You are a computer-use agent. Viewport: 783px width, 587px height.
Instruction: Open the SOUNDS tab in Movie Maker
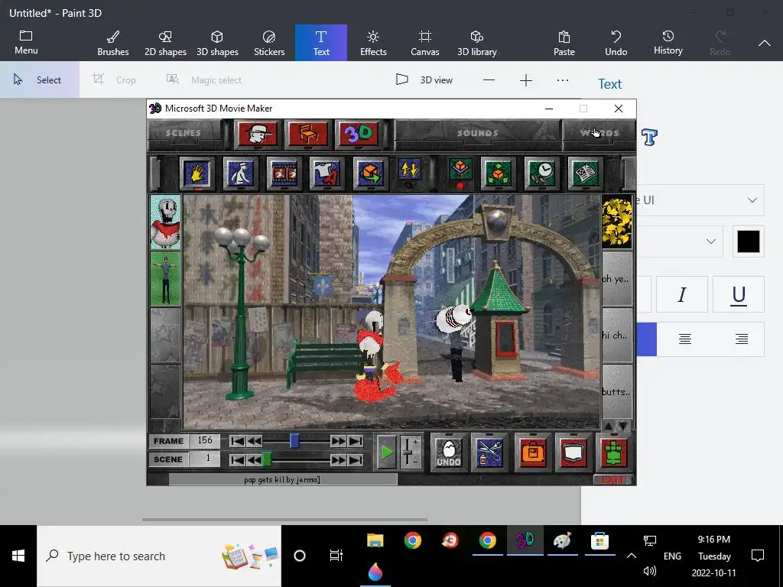[x=478, y=133]
